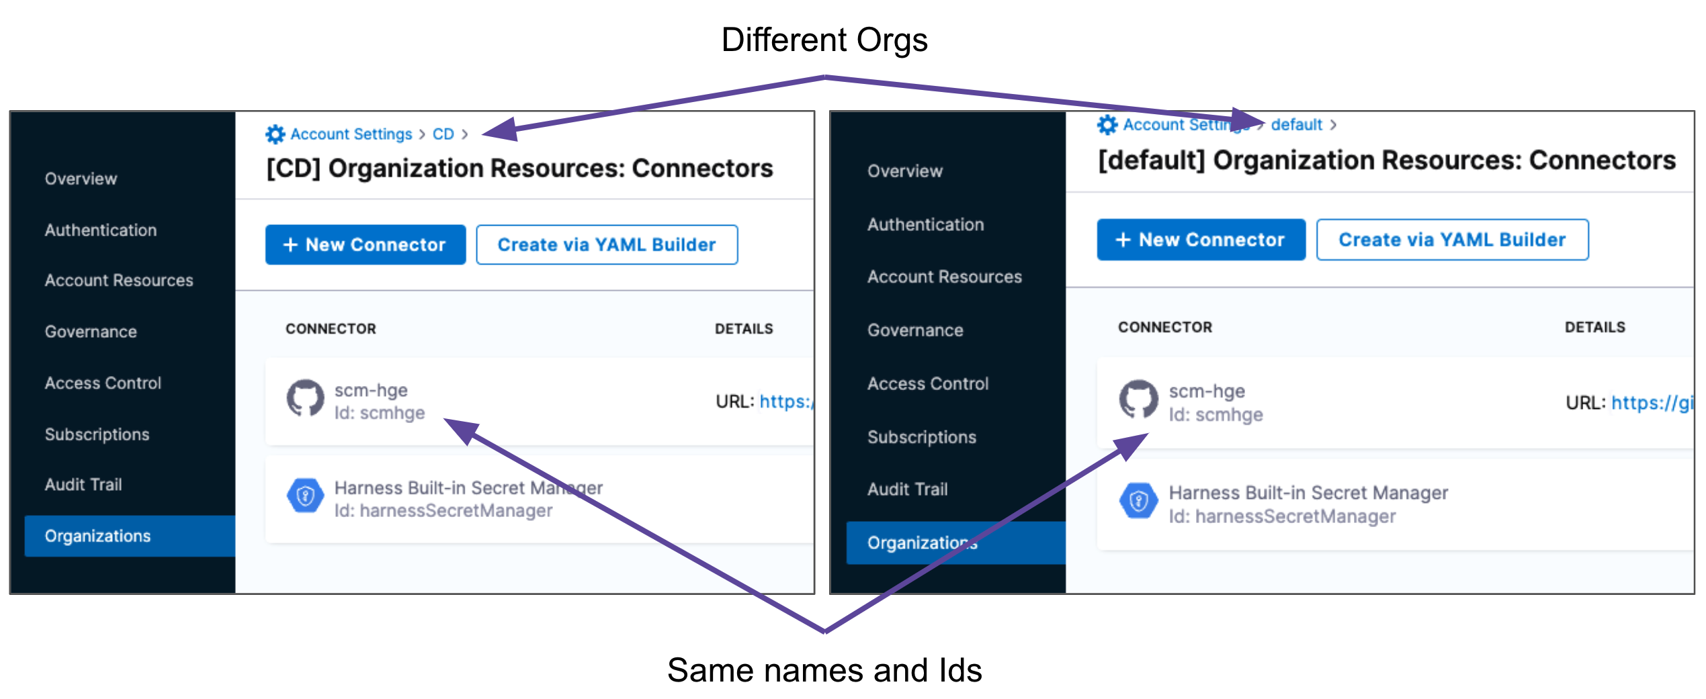The width and height of the screenshot is (1706, 699).
Task: Click the gear icon beside Account Settings in the CD panel
Action: pos(275,134)
